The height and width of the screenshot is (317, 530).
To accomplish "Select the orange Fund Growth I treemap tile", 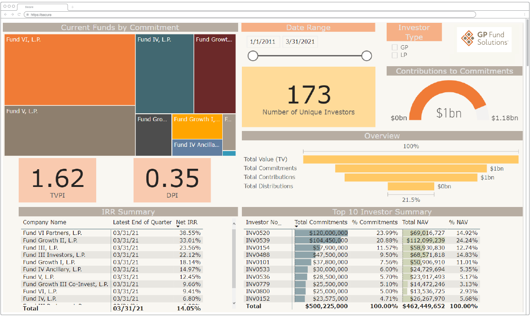I will (197, 127).
